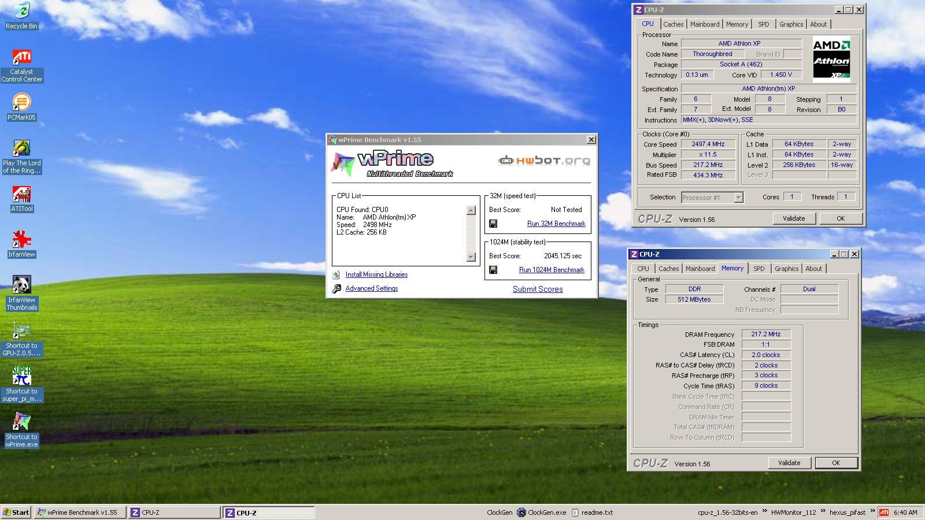Click Run 1024M Benchmark link
This screenshot has height=520, width=925.
coord(552,270)
